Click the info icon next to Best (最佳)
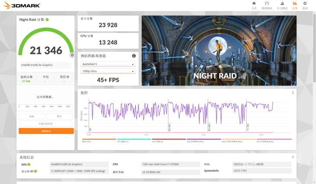Viewport: 316px width, 184px height. click(x=68, y=76)
